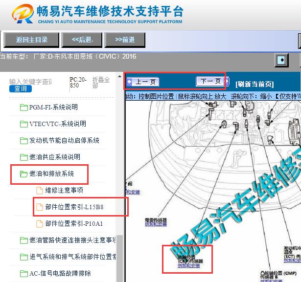Open the 部件位置索引-L15B8 document
Viewport: 301px width, 282px height.
(x=74, y=207)
